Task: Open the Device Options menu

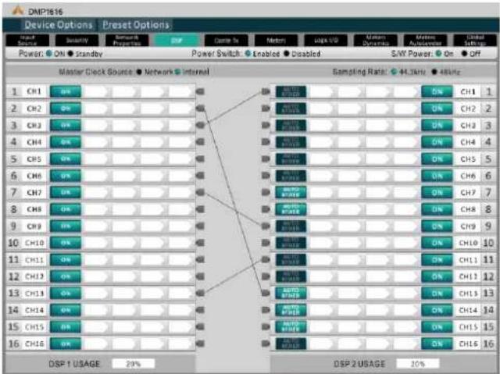Action: [x=59, y=25]
